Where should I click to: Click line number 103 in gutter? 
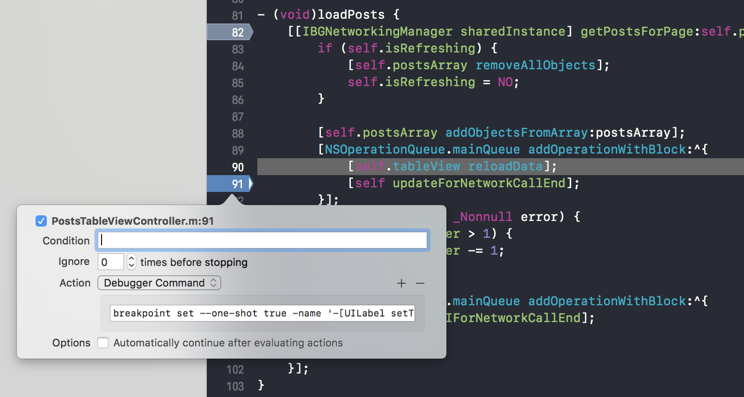pyautogui.click(x=235, y=386)
